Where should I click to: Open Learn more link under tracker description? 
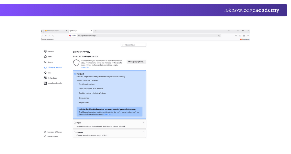tap(85, 67)
